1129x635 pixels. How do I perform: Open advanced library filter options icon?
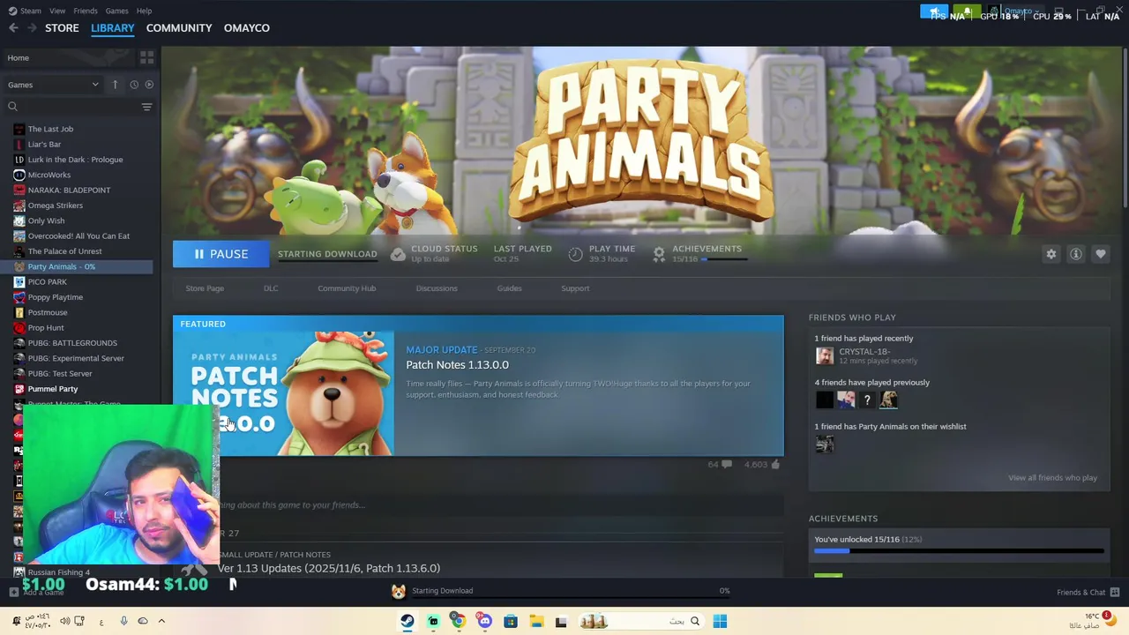(146, 107)
